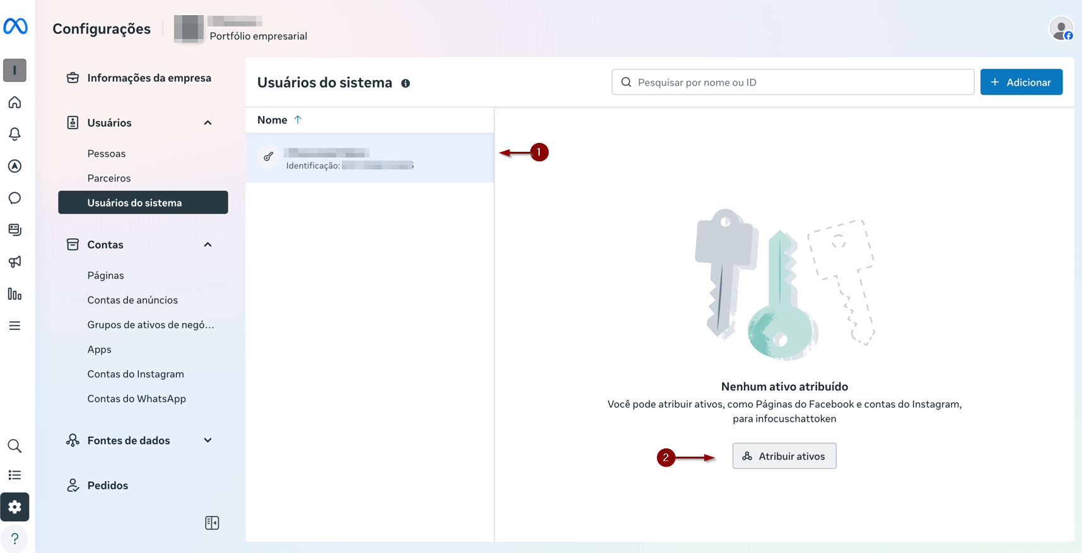This screenshot has width=1082, height=553.
Task: Collapse the Contas section
Action: pyautogui.click(x=207, y=244)
